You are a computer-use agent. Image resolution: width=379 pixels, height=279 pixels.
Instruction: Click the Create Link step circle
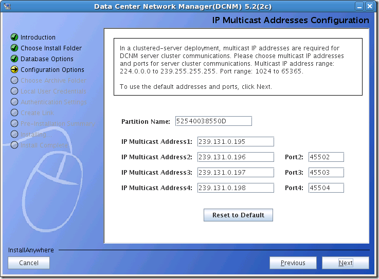14,113
